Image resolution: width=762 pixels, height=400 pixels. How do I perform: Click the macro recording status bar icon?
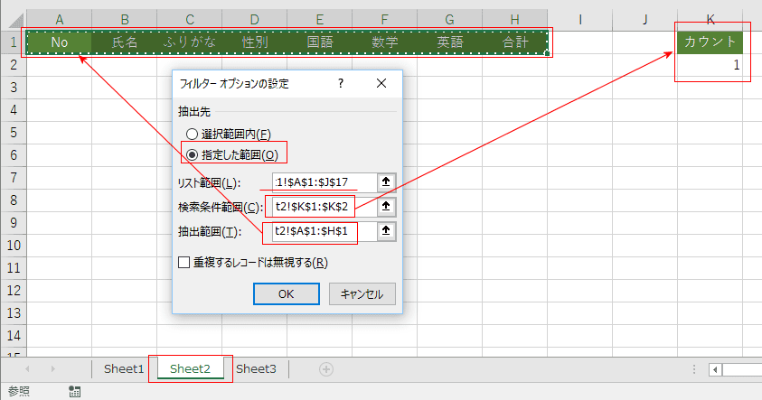pyautogui.click(x=74, y=392)
